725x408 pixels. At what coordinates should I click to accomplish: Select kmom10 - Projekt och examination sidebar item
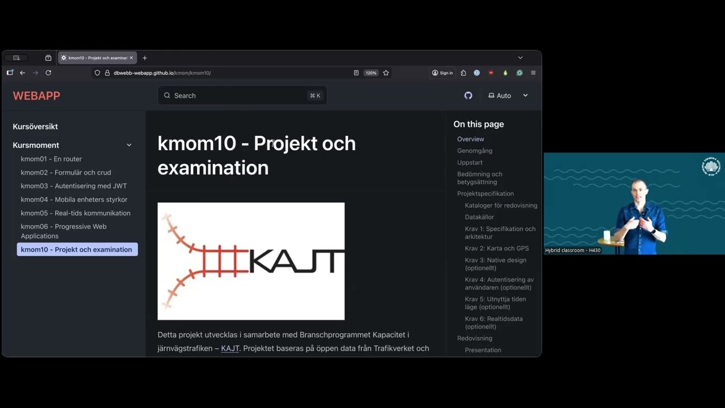(x=77, y=249)
